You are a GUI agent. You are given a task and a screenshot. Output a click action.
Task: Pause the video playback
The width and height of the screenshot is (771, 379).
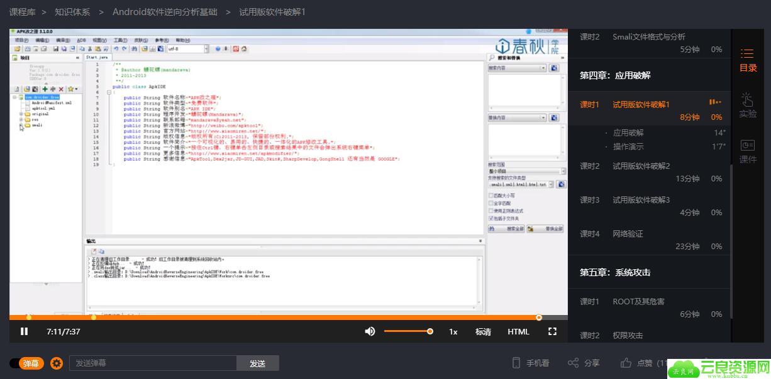coord(25,331)
